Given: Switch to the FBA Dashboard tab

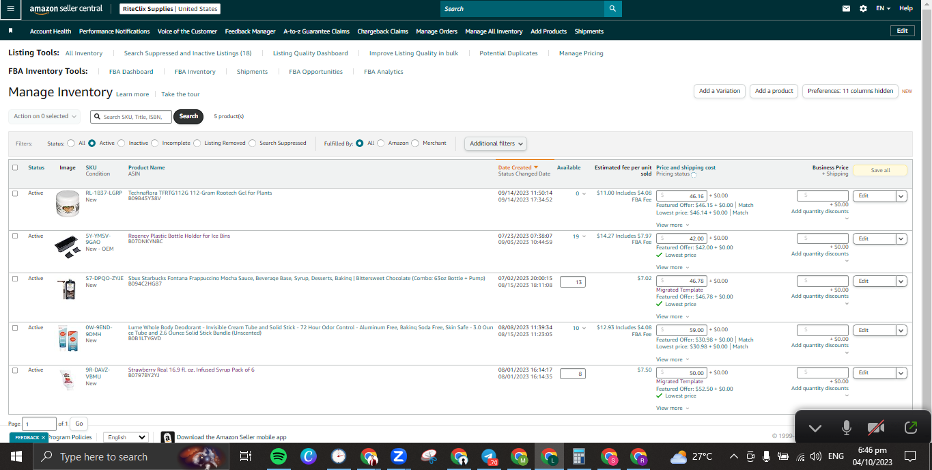Looking at the screenshot, I should tap(131, 72).
